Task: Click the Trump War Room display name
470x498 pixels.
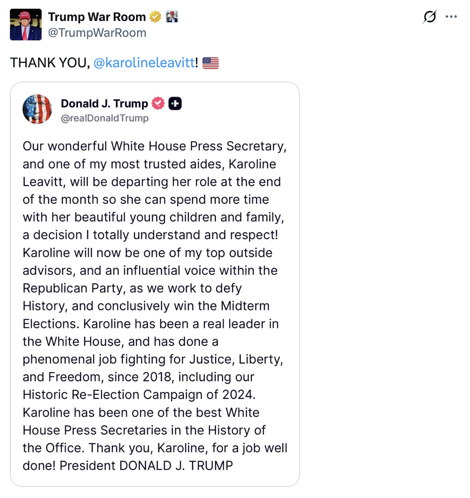Action: (97, 17)
